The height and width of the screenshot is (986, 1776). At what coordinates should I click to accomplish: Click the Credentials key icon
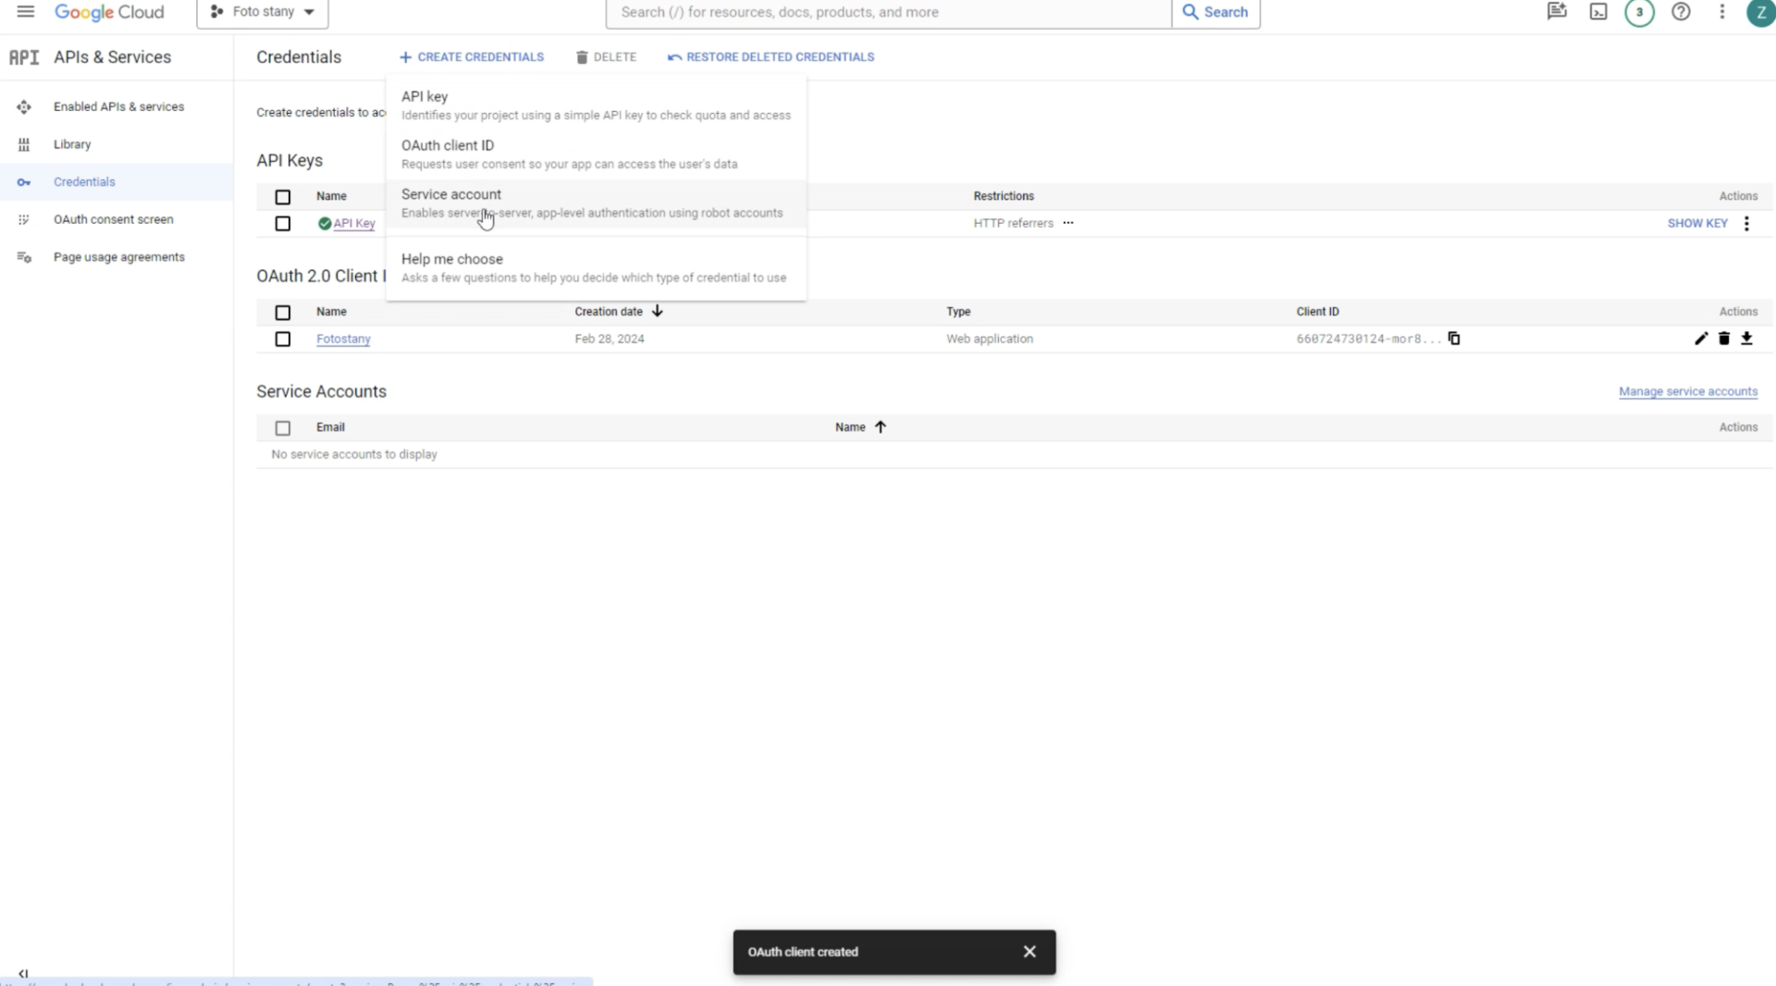coord(24,182)
